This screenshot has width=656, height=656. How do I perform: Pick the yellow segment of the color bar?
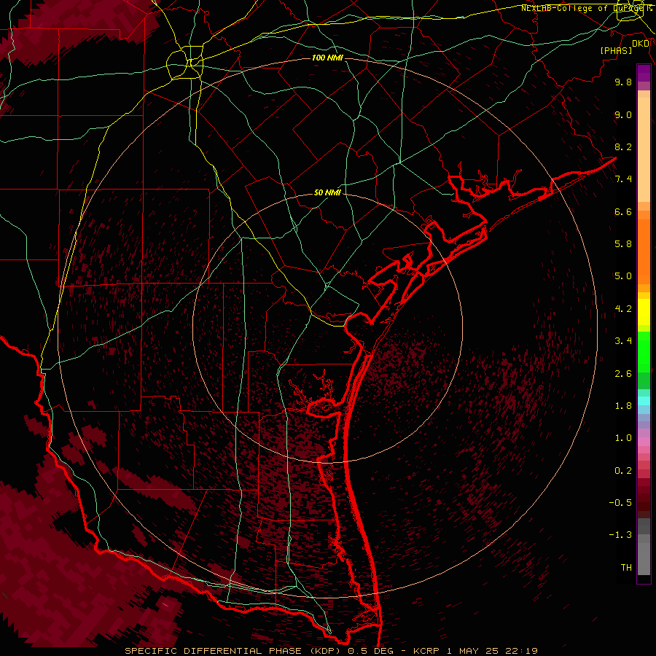644,312
